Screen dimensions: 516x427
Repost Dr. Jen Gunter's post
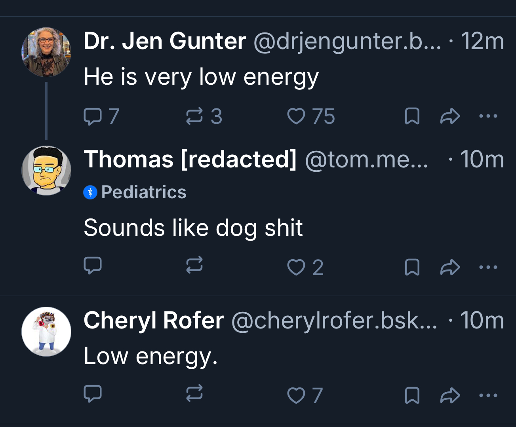pyautogui.click(x=194, y=117)
